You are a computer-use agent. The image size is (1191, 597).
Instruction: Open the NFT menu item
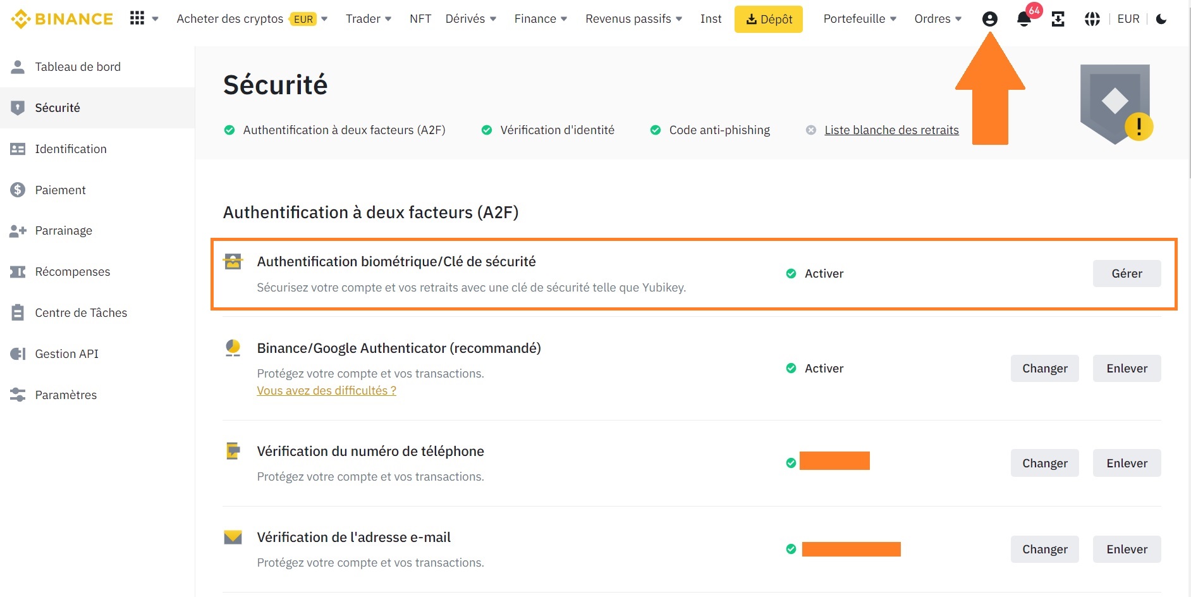[x=420, y=18]
